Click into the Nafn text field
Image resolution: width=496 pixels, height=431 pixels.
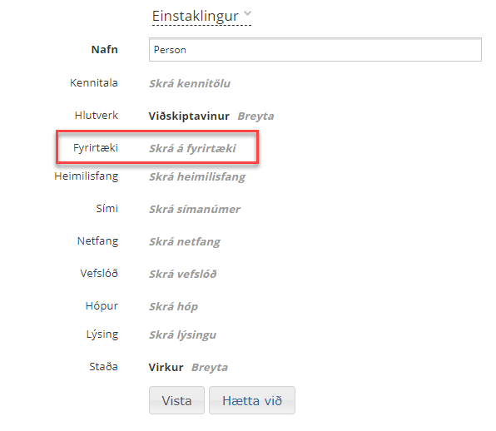315,50
